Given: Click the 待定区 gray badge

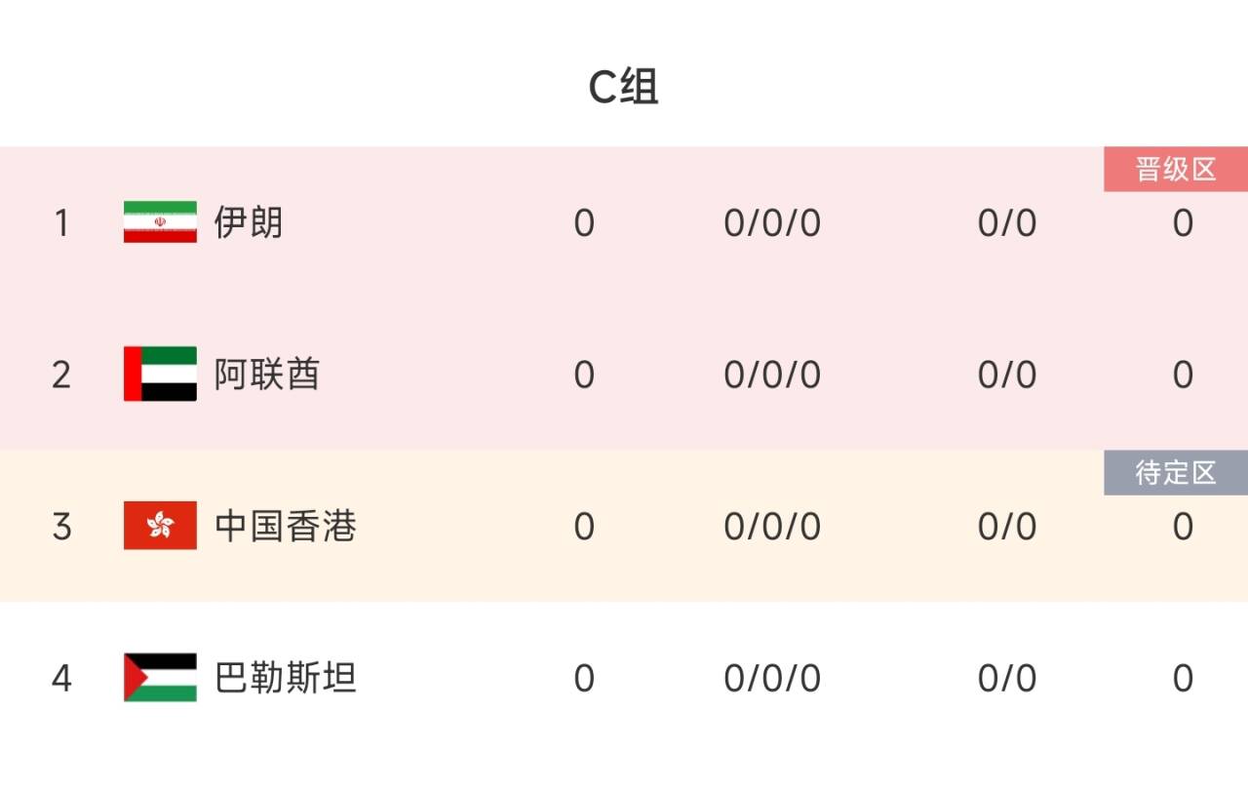Looking at the screenshot, I should [x=1176, y=473].
